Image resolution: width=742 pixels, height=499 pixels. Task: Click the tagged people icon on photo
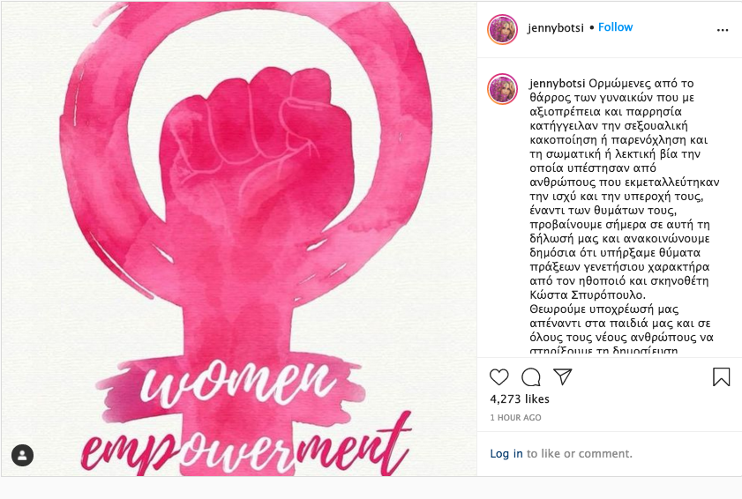click(x=22, y=456)
